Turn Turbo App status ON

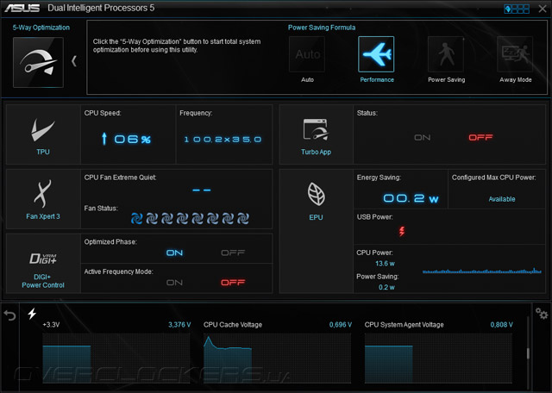click(422, 138)
